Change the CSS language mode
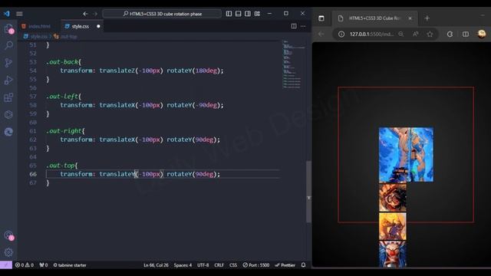Screen dimensions: 491x276 coord(233,265)
